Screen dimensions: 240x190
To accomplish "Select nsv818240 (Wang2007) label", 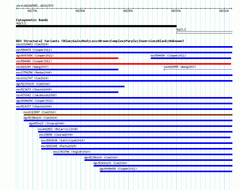I will coord(32,67).
